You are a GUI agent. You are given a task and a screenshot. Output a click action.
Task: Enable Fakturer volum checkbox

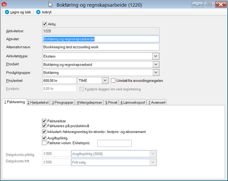click(x=44, y=143)
